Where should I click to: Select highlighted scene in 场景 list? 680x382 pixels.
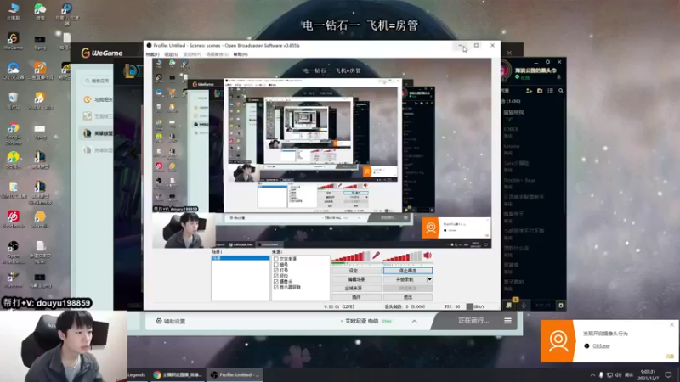click(241, 258)
